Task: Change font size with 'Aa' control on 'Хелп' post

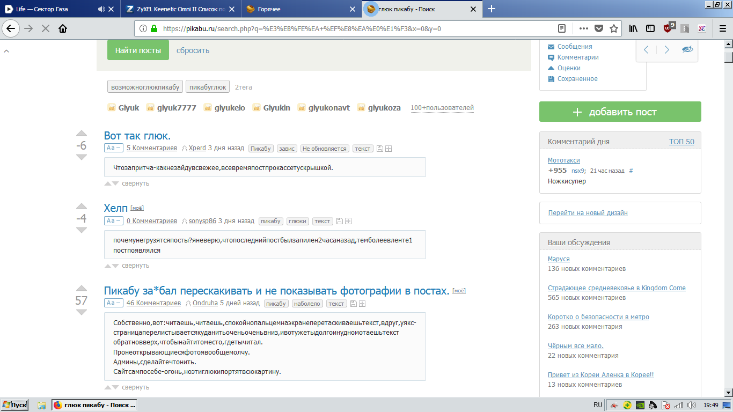Action: pos(114,221)
